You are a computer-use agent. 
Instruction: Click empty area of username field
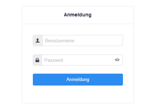[x=98, y=40]
